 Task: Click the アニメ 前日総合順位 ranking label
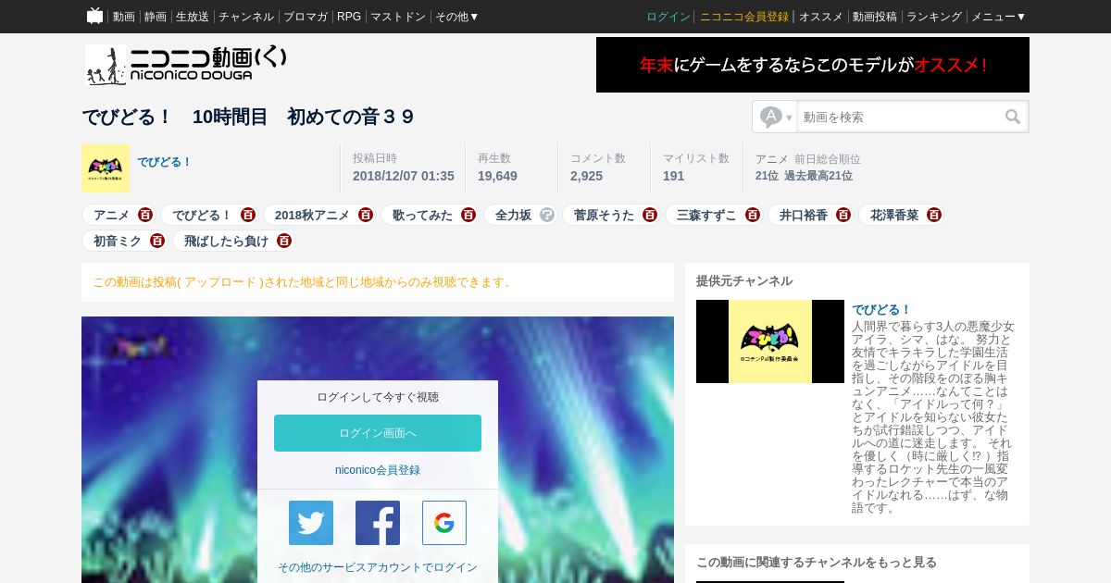click(x=808, y=159)
